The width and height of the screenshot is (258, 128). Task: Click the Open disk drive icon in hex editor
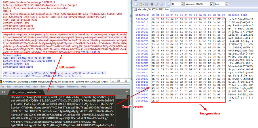[x=157, y=4]
